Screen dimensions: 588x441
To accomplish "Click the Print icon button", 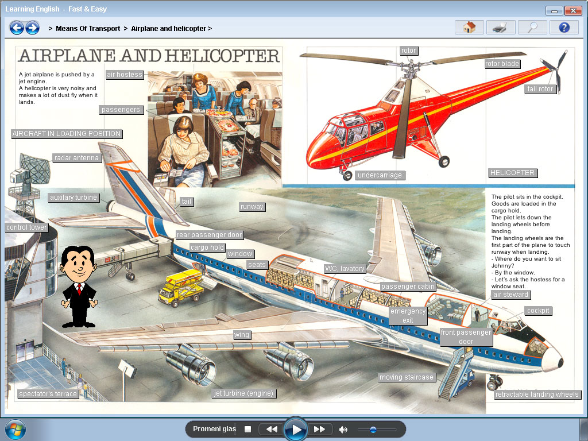I will coord(501,28).
